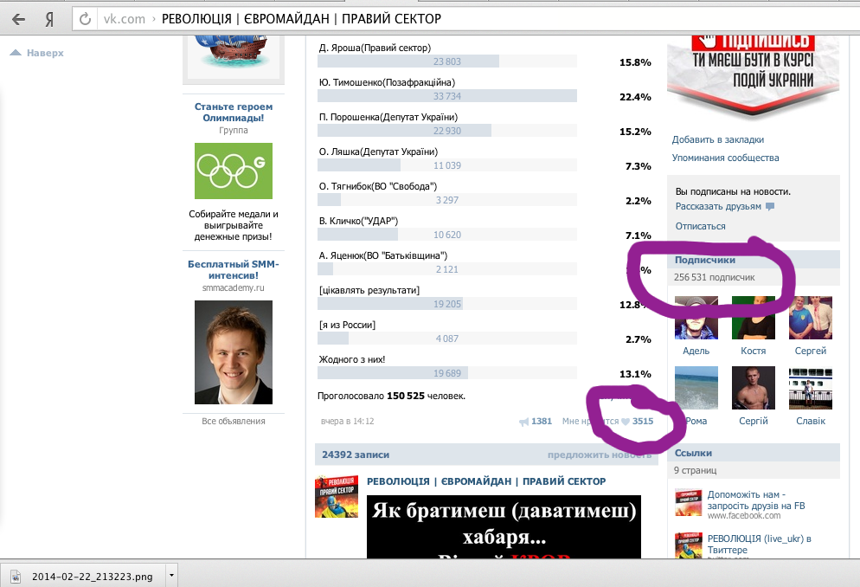
Task: Open 'Допоможіть нам - запросіть друзів на FB'
Action: coord(756,500)
